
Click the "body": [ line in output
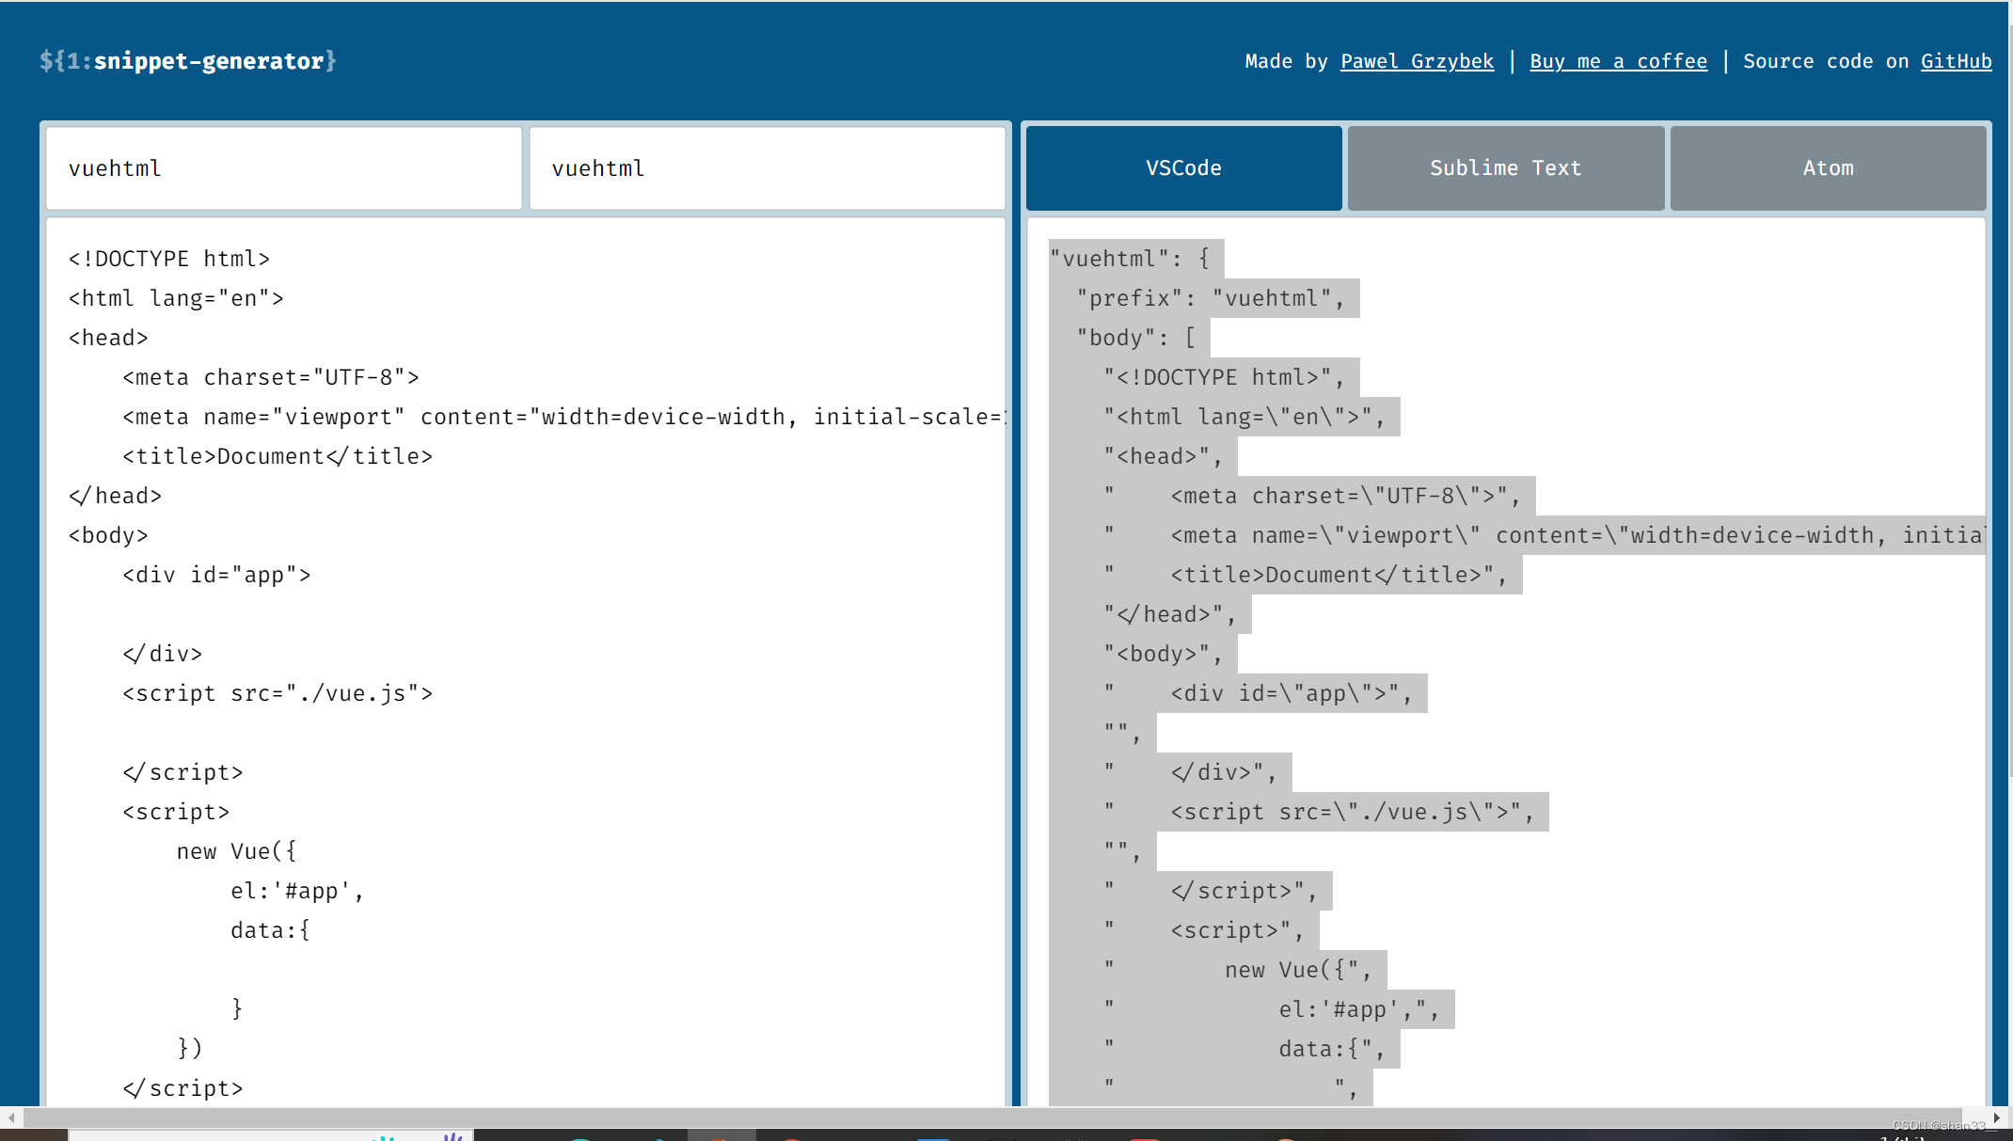[x=1136, y=338]
